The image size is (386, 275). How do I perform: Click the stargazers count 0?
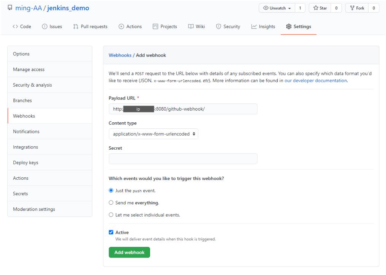click(336, 8)
